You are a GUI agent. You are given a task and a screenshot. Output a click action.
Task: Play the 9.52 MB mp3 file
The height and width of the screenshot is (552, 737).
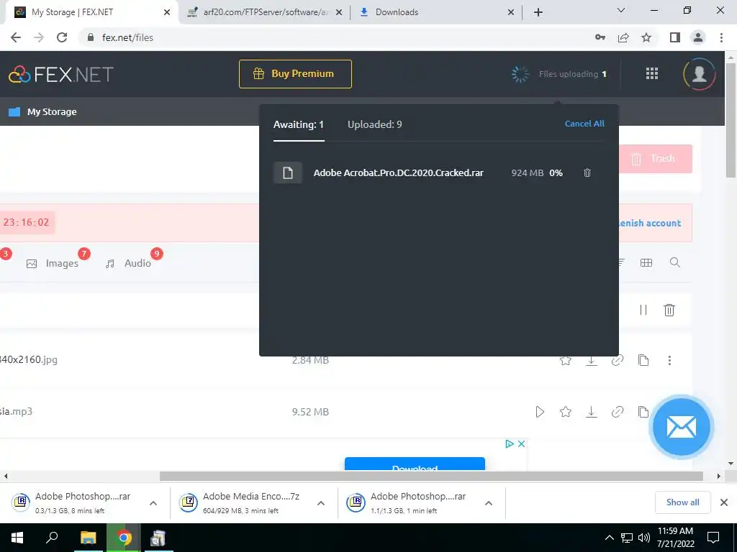pos(540,412)
